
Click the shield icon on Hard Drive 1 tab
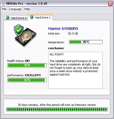pos(32,17)
